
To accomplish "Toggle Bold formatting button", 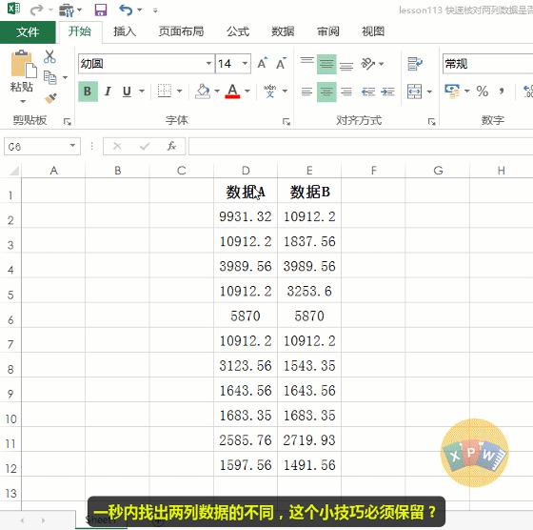I will coord(88,92).
